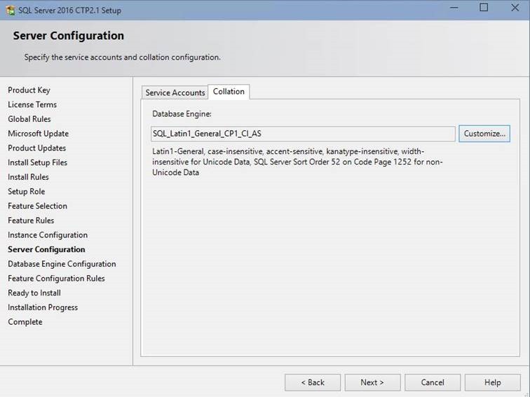Select Database Engine Configuration step
Screen dimensions: 530x397
(x=62, y=264)
